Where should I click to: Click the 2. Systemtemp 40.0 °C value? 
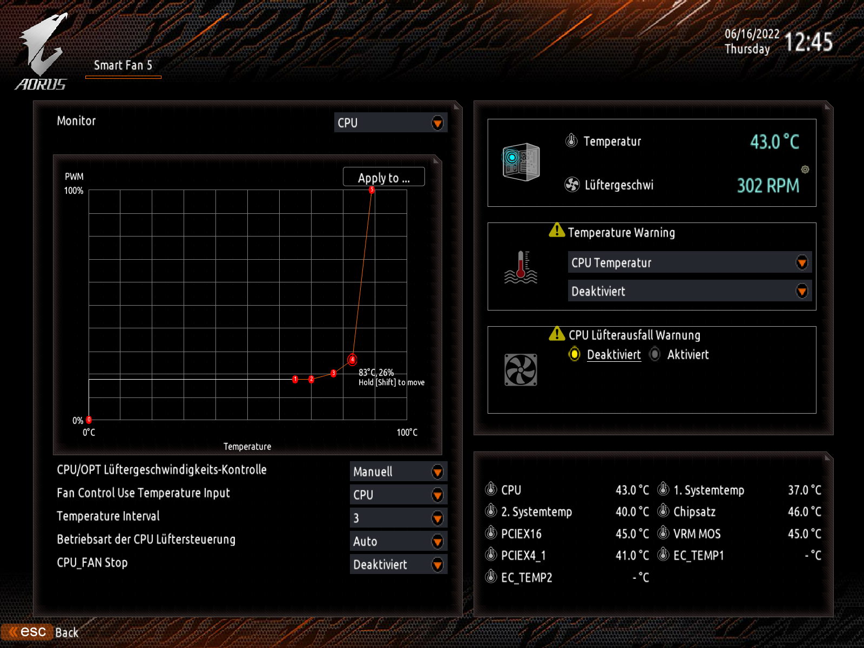point(632,511)
